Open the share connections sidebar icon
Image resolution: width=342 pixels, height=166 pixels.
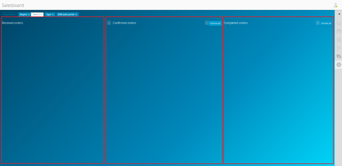coord(339,48)
